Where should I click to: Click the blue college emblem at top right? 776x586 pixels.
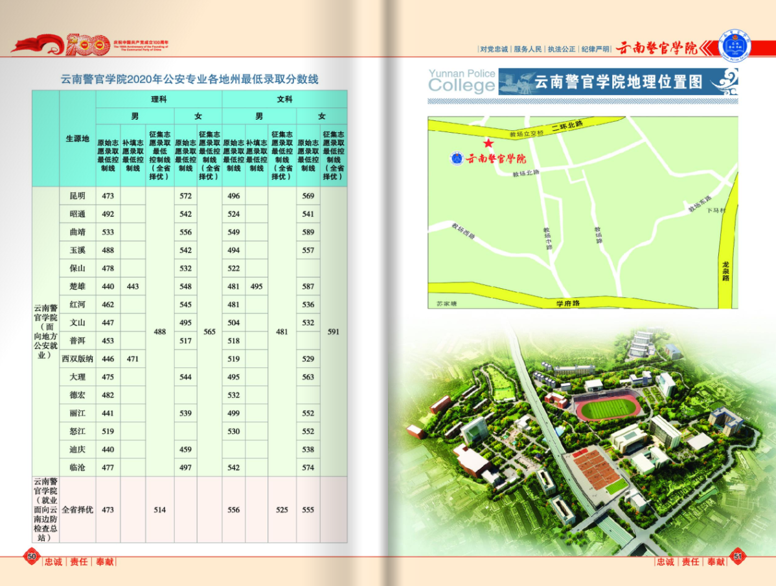[x=735, y=45]
